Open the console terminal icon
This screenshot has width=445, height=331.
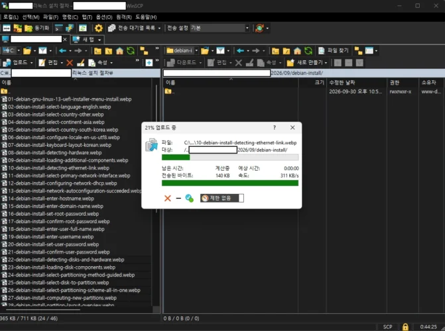pos(59,28)
